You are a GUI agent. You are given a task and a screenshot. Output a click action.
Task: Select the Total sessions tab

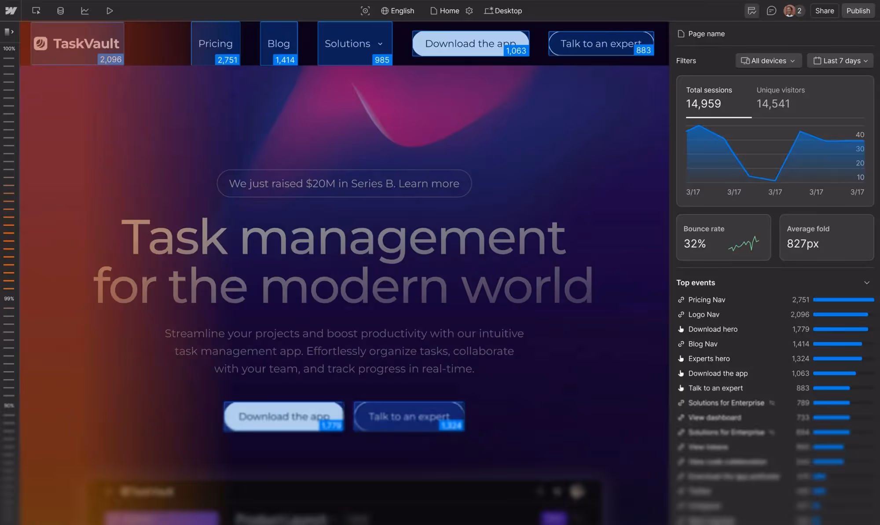click(x=708, y=97)
